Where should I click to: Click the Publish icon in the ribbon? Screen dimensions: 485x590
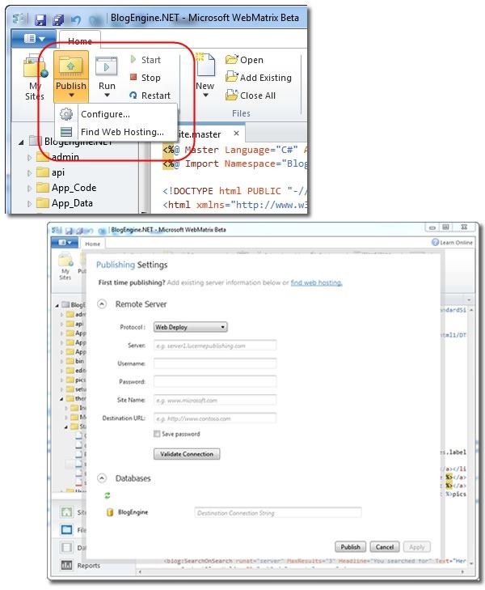(71, 67)
